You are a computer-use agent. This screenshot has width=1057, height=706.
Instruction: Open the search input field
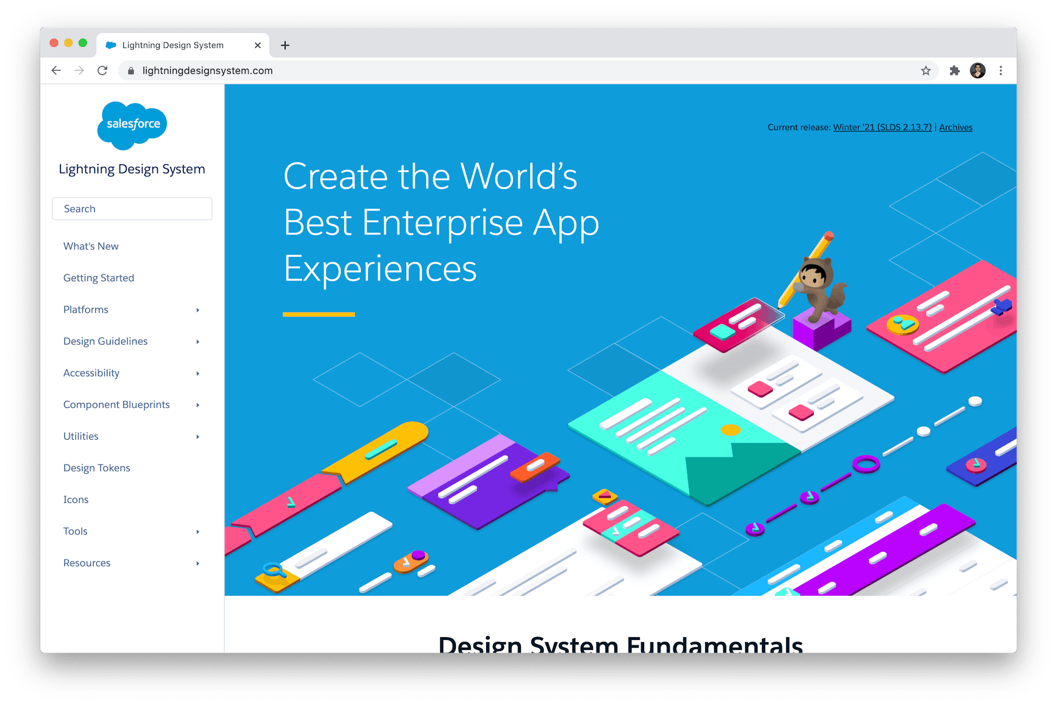point(132,208)
